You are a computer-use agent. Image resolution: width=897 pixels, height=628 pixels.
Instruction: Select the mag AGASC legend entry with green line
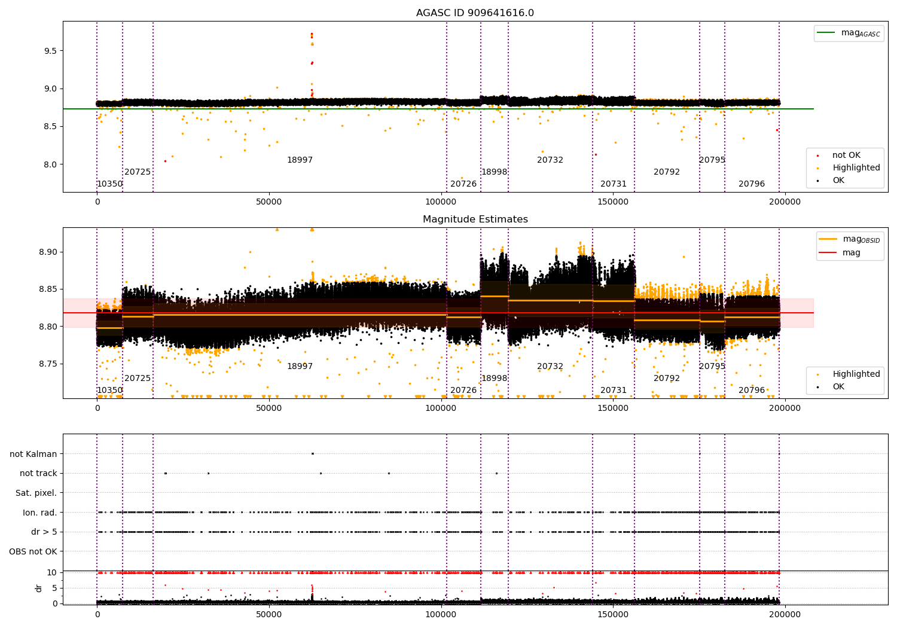point(849,33)
